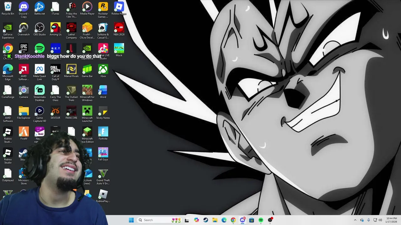Select the Streamlabs Desktop shortcut

(x=39, y=94)
